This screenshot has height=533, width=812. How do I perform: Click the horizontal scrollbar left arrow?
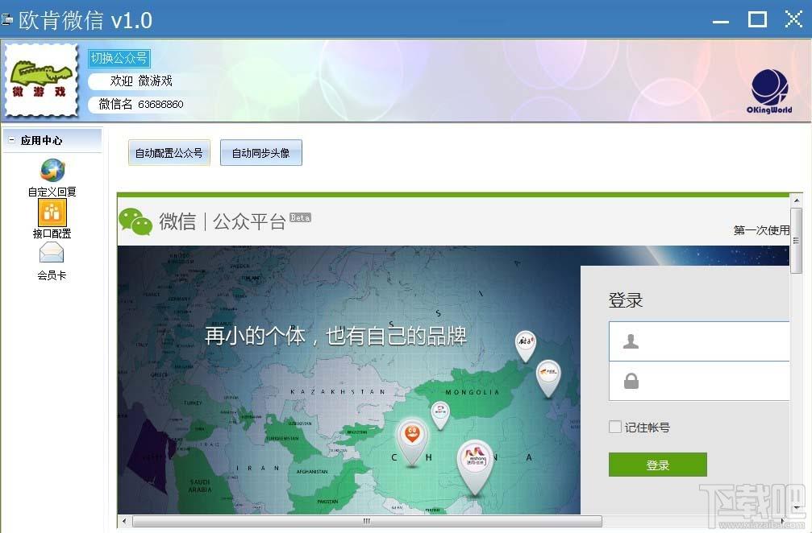click(x=124, y=521)
